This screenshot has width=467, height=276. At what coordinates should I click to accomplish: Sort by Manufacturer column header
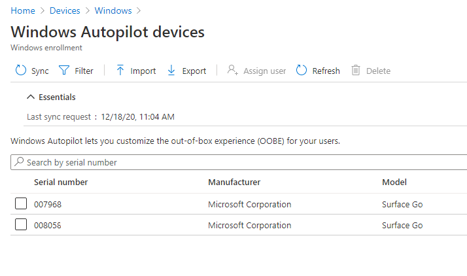pyautogui.click(x=234, y=182)
